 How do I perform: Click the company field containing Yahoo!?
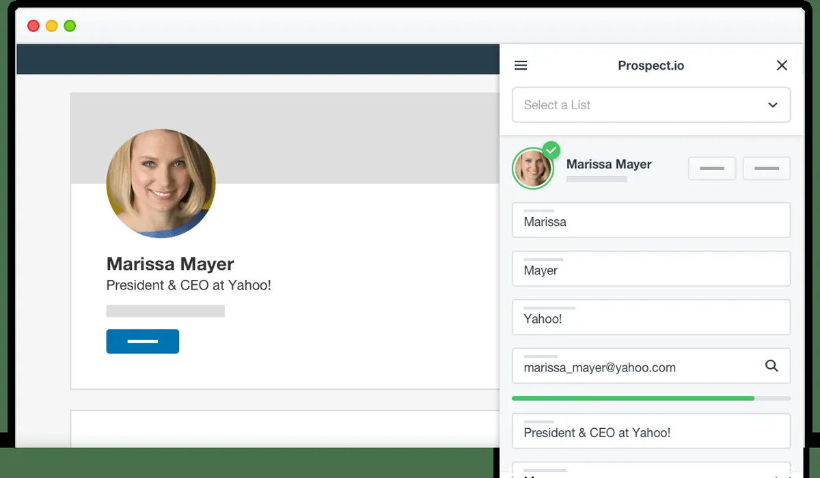coord(651,317)
